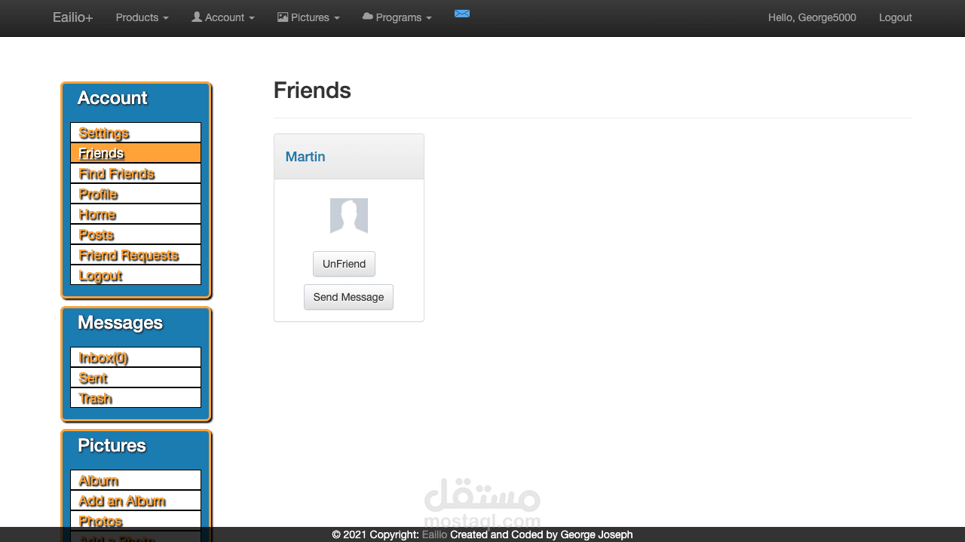Go to Profile in the sidebar
The image size is (965, 542).
(x=136, y=194)
